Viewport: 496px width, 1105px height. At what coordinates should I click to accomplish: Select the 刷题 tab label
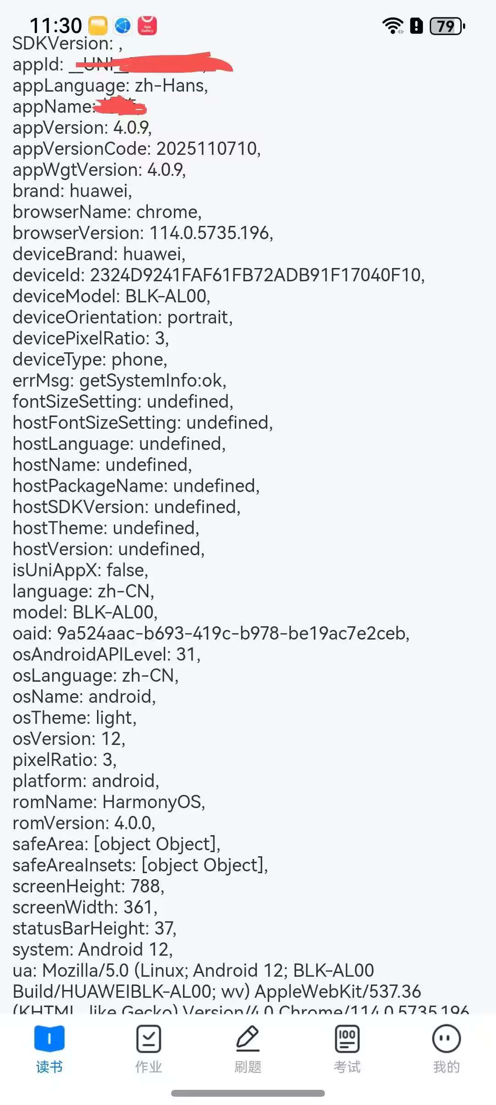tap(248, 1067)
